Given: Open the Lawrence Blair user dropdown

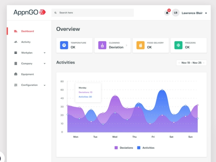Looking at the screenshot, I should point(206,13).
